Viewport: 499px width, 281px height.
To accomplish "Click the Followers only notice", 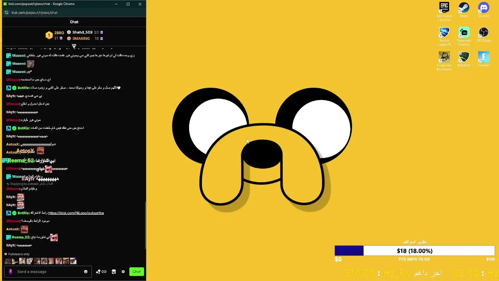I will pos(17,254).
